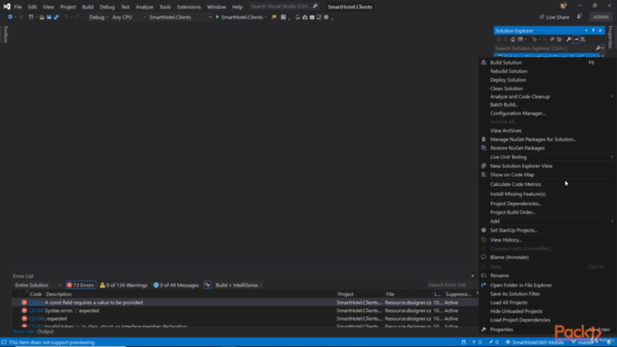Select Configuration Manager
Image resolution: width=617 pixels, height=347 pixels.
(x=548, y=114)
